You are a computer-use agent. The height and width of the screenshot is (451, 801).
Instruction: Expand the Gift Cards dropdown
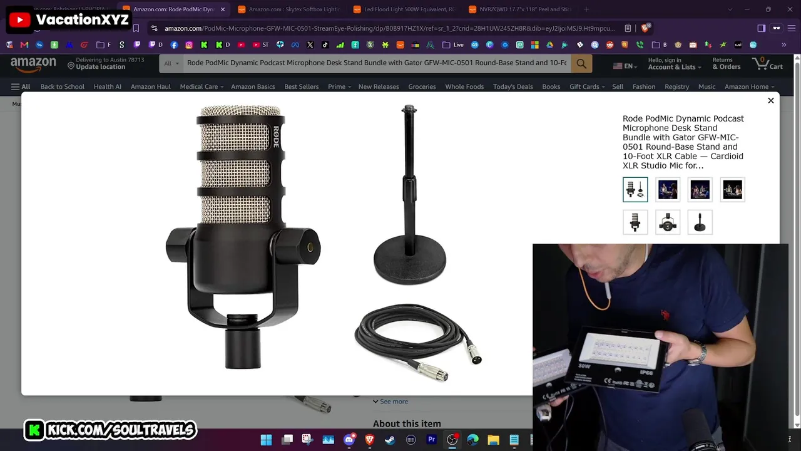[587, 86]
